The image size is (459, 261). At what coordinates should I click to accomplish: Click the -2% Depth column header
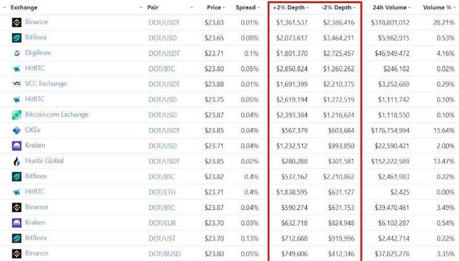click(336, 7)
